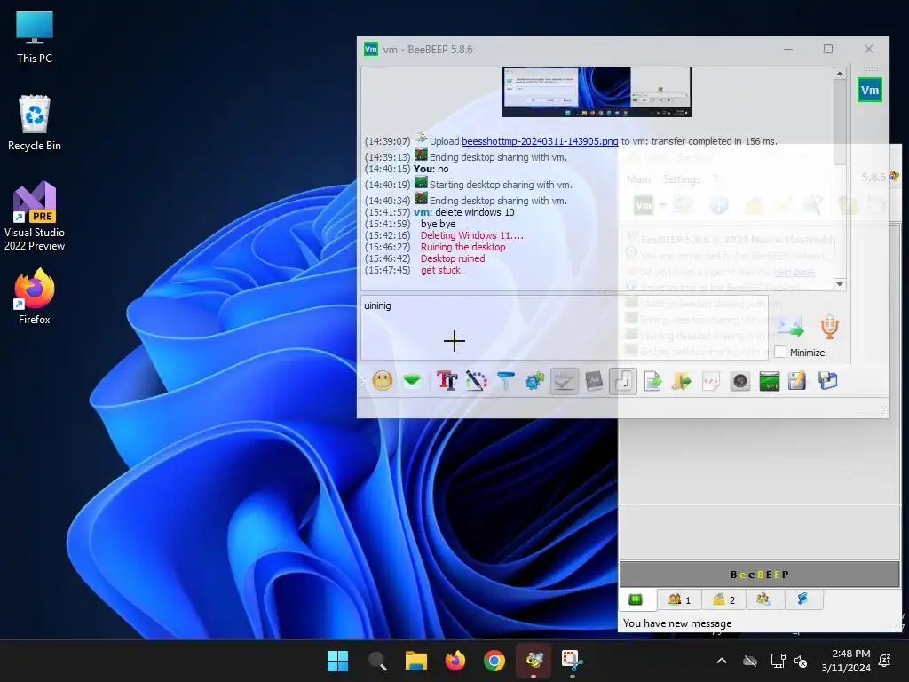The image size is (909, 682).
Task: Click the send folder icon (folder with green arrow)
Action: click(682, 381)
